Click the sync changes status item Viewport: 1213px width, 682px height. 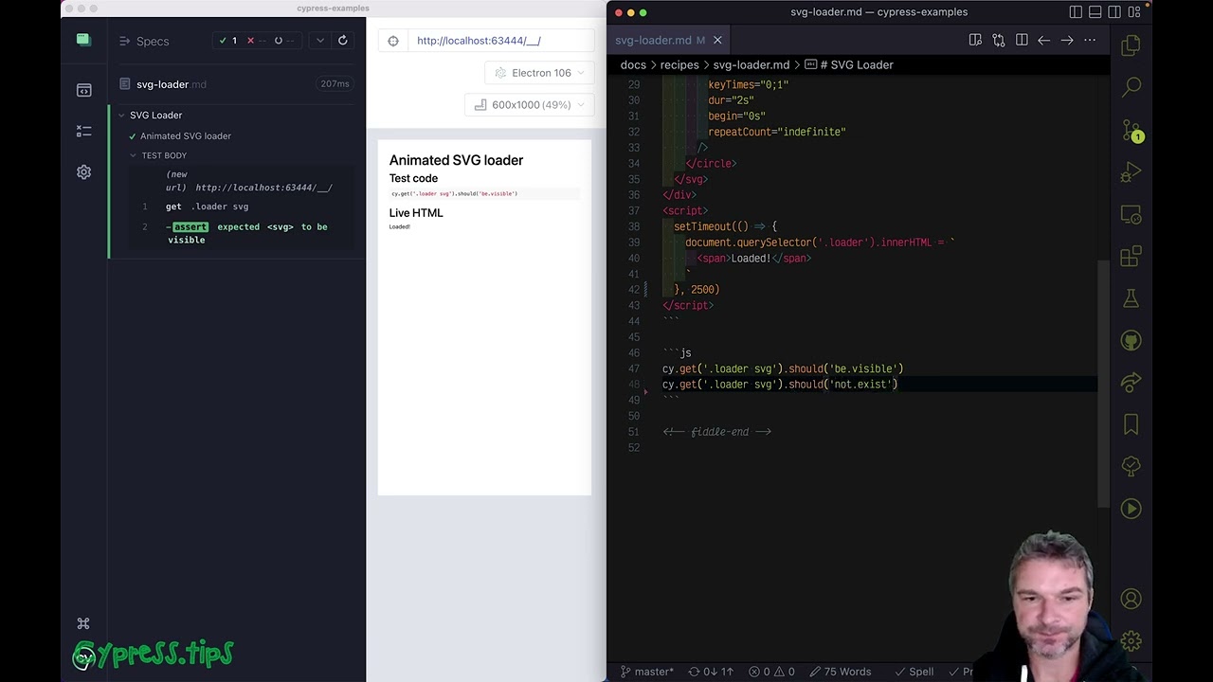coord(711,672)
